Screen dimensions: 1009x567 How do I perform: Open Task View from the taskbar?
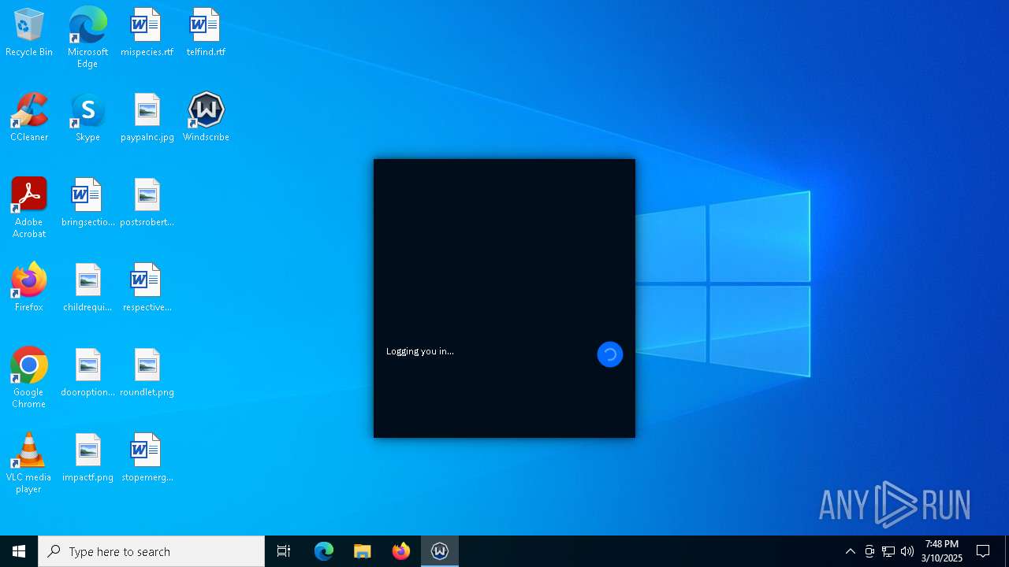(x=284, y=551)
